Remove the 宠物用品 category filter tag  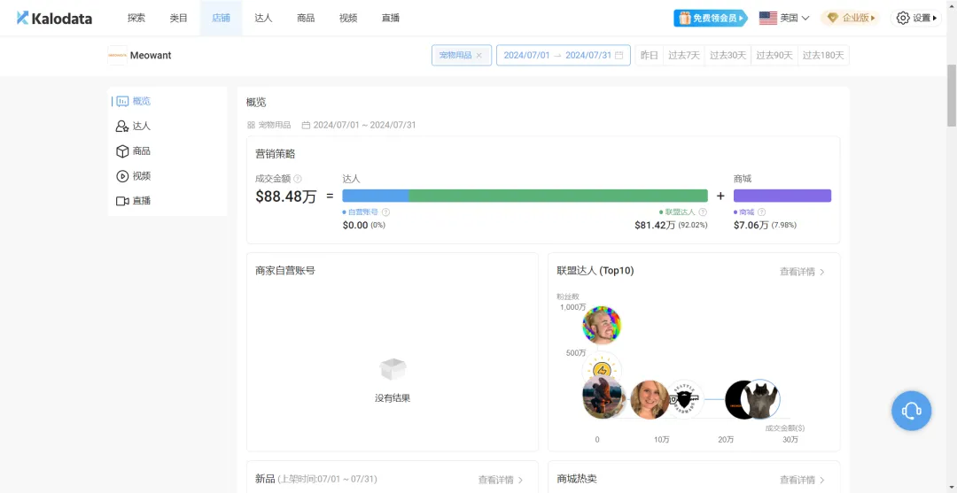(479, 56)
